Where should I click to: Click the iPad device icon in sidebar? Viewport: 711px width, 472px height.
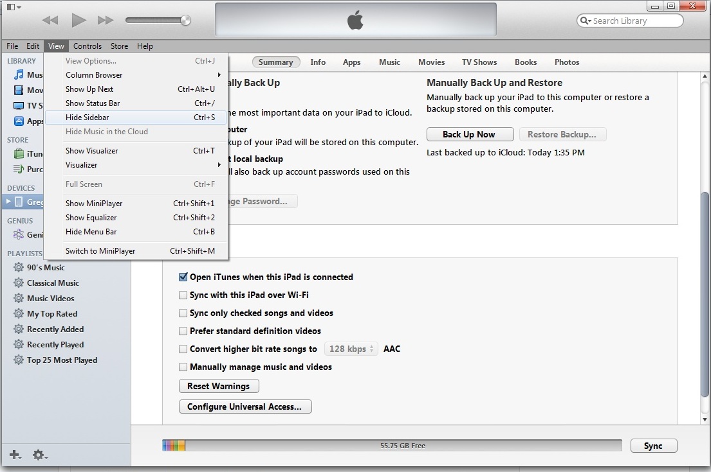(19, 202)
